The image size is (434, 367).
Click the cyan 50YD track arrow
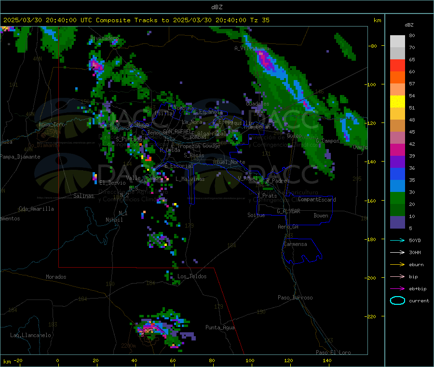point(397,240)
